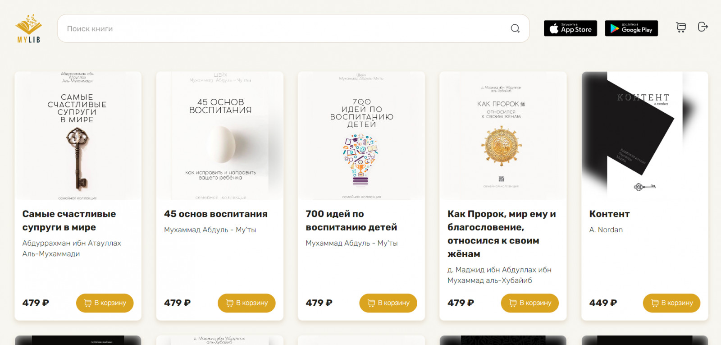The image size is (721, 345).
Task: Open the lightbulb cover book thumbnail
Action: (x=361, y=136)
